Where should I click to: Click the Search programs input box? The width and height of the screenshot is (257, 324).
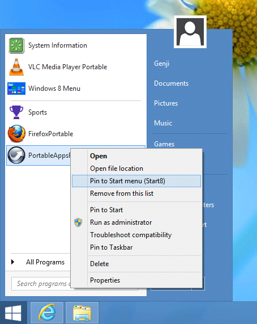(41, 284)
